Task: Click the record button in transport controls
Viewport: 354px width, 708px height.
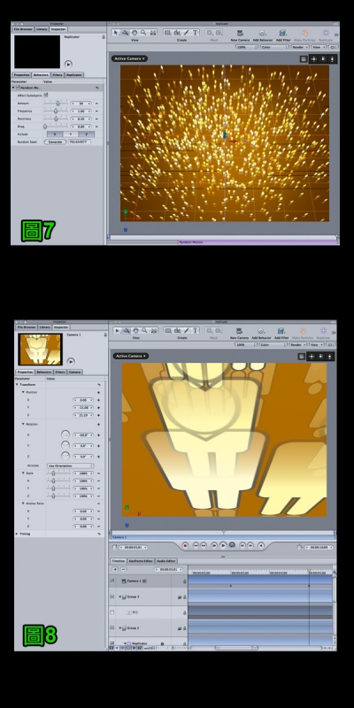Action: (x=185, y=545)
